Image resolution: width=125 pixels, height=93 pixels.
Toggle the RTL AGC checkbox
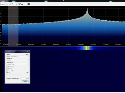click(7, 69)
